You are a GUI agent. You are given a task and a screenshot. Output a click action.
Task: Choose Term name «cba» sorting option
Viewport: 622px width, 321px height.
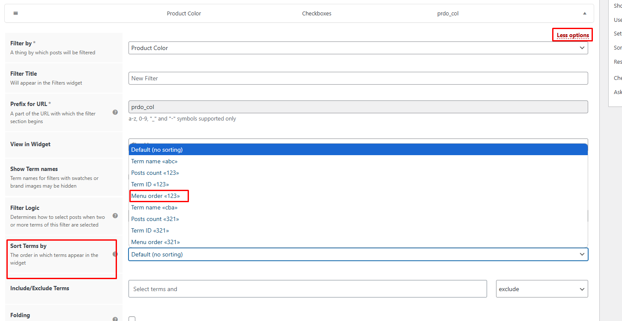pyautogui.click(x=358, y=207)
